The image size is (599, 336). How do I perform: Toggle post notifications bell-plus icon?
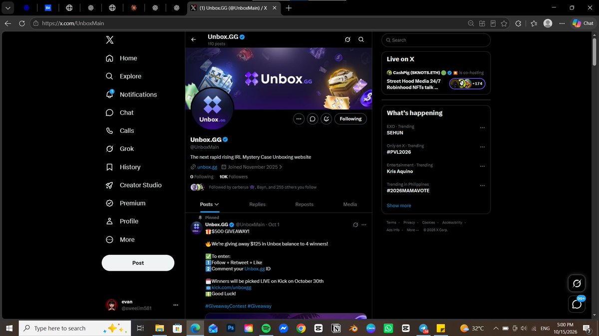(326, 119)
